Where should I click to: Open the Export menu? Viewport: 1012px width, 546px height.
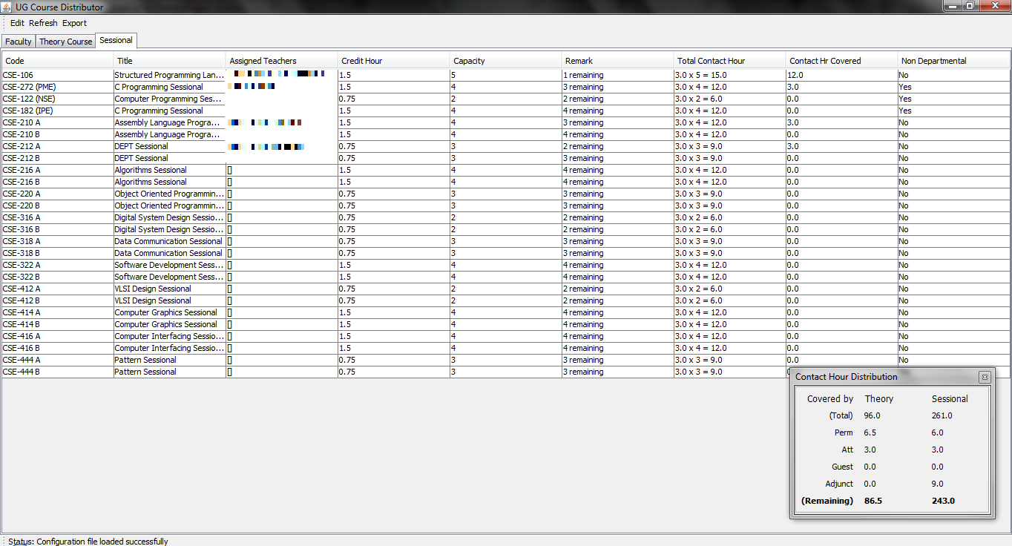74,23
